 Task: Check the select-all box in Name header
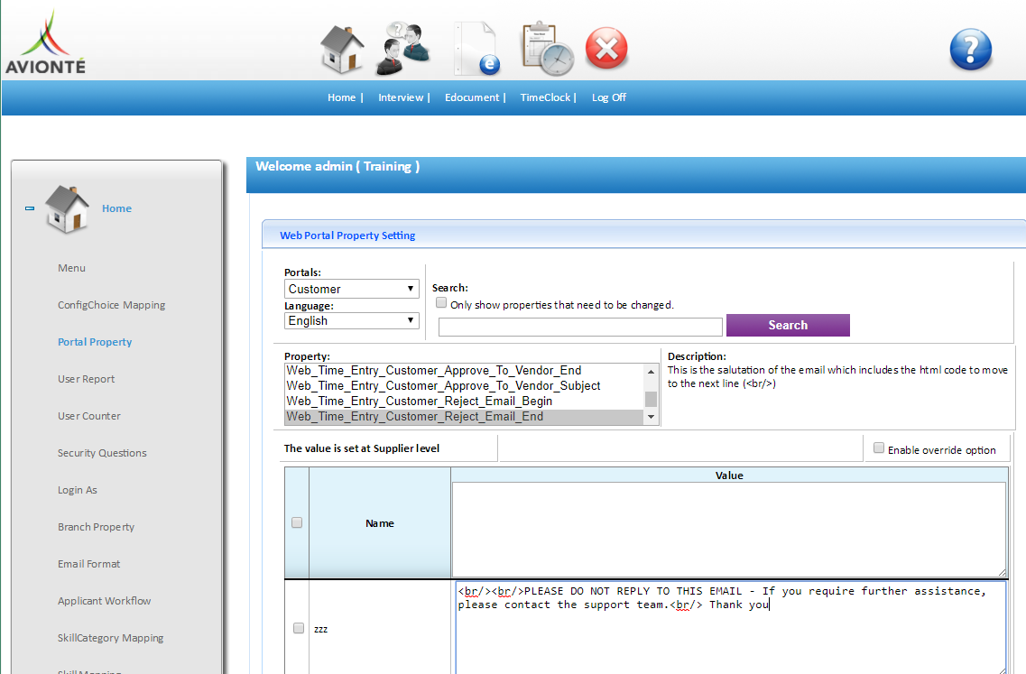[297, 522]
